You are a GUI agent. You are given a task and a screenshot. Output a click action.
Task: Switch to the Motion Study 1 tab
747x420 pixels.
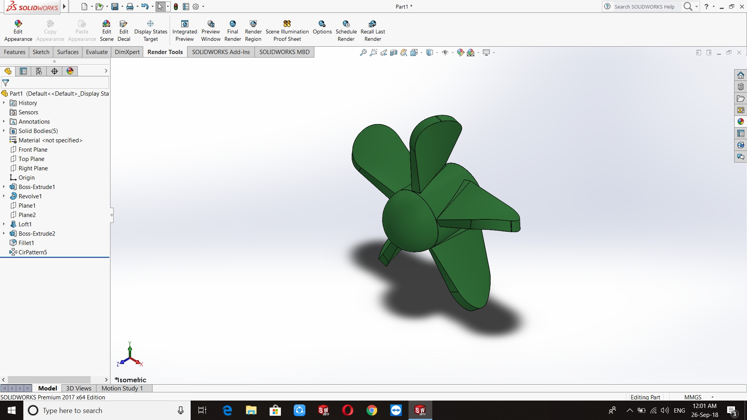click(x=122, y=388)
